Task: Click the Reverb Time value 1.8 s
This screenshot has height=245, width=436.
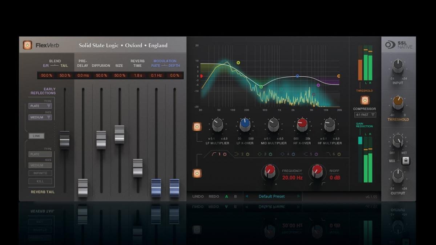Action: [138, 75]
